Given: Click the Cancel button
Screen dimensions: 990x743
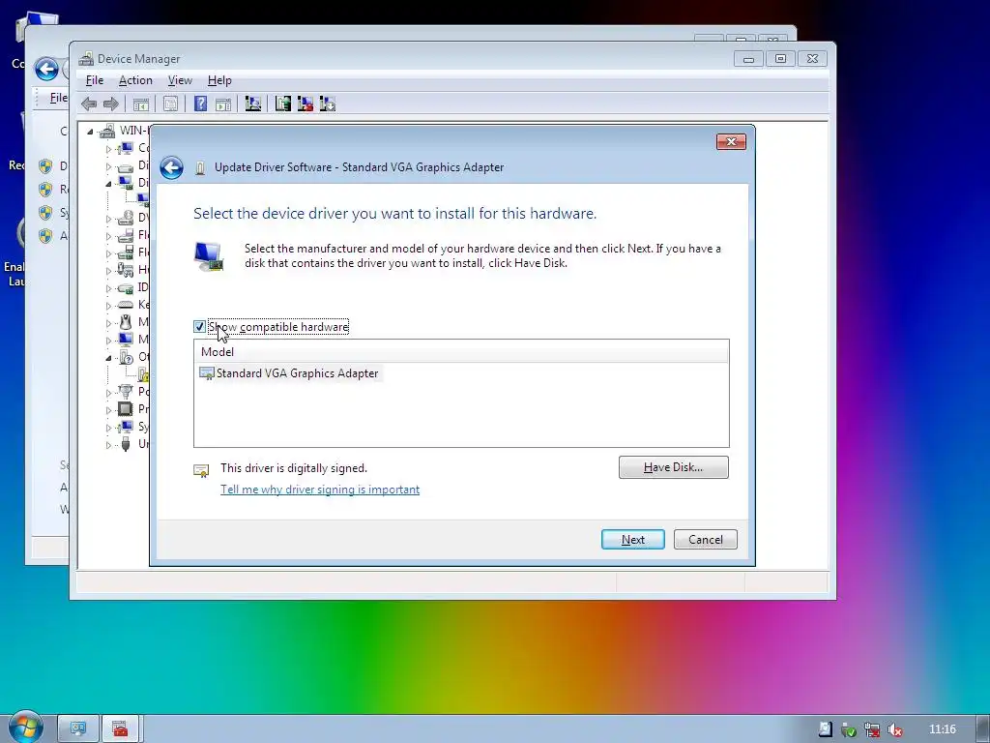Looking at the screenshot, I should 705,540.
